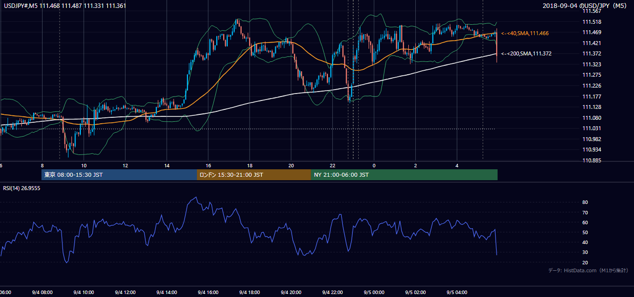Click the 9/4 10:00 date axis label

coord(84,292)
